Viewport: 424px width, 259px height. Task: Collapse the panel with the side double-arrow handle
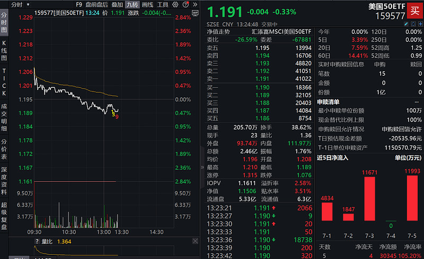point(202,167)
